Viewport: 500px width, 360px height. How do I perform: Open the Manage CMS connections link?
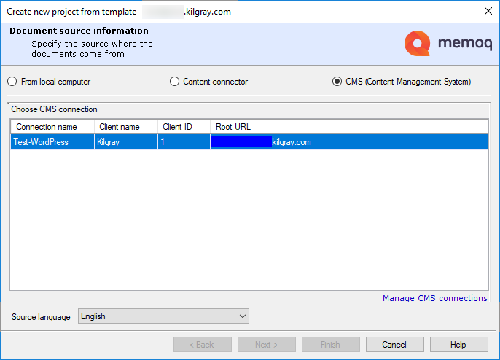point(434,298)
